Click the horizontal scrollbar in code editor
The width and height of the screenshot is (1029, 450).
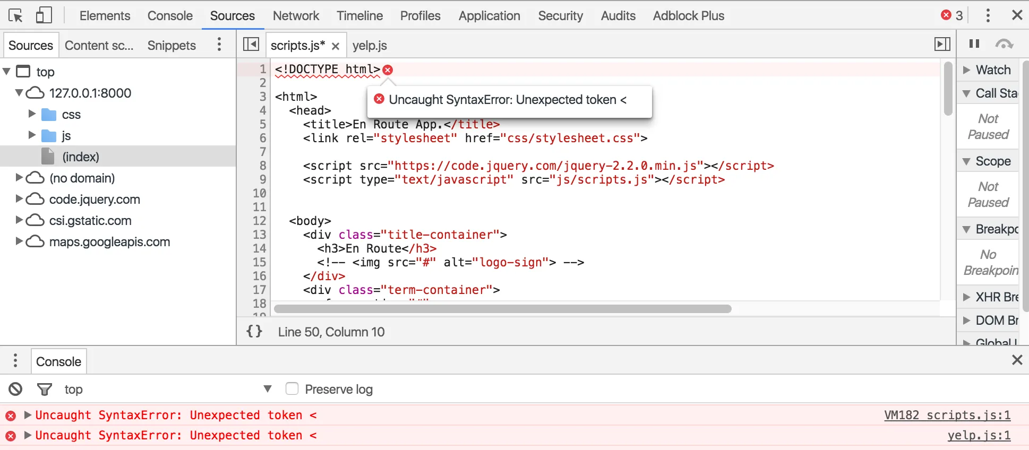click(x=502, y=309)
